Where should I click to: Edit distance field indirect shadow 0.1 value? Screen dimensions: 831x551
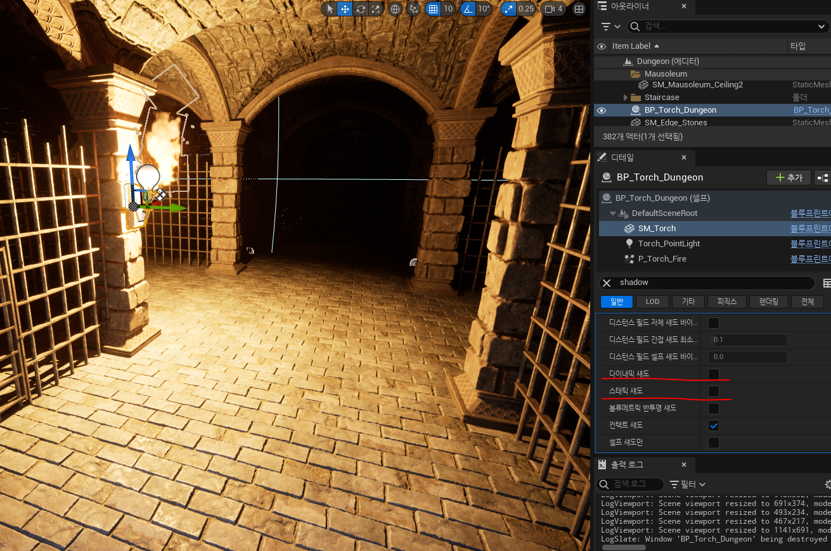click(747, 339)
